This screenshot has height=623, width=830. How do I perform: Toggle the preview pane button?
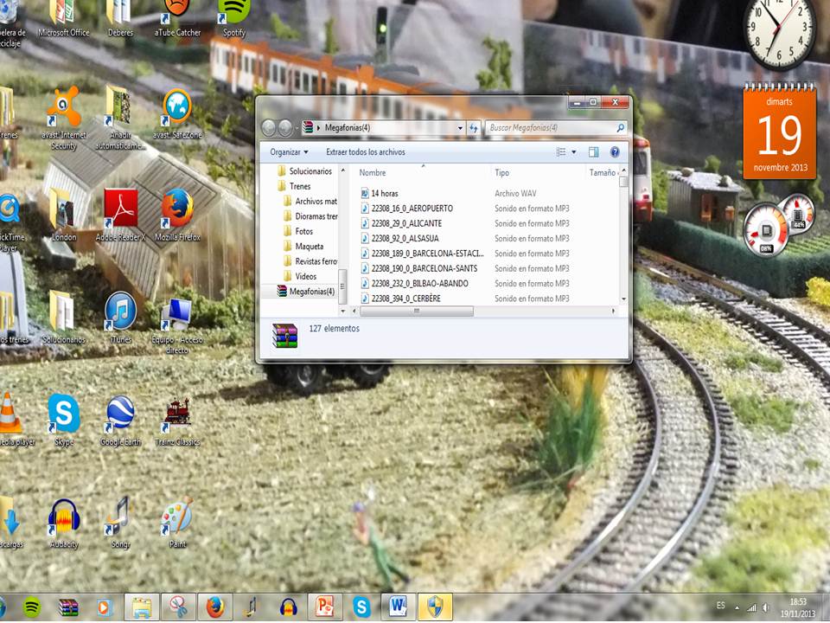(593, 152)
